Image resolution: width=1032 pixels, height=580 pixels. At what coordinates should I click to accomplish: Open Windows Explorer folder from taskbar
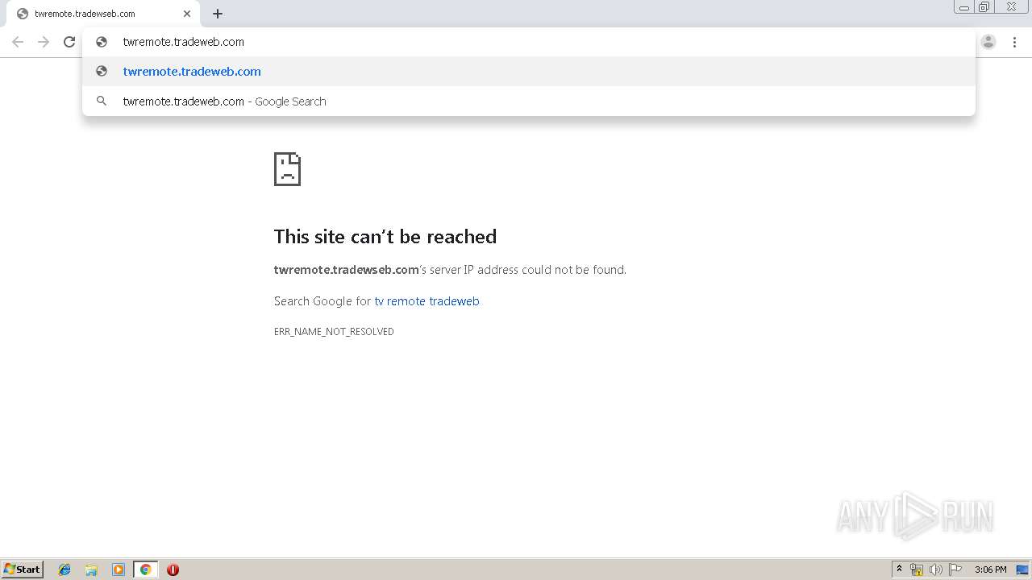coord(91,570)
